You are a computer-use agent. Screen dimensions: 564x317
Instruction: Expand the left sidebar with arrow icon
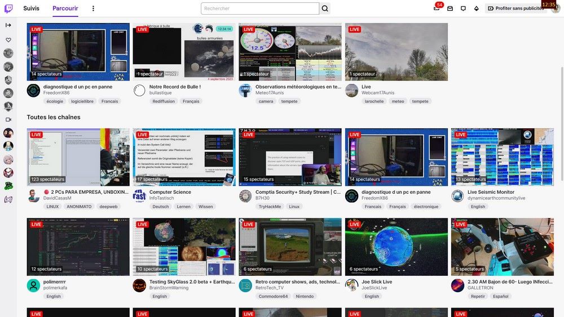[8, 25]
